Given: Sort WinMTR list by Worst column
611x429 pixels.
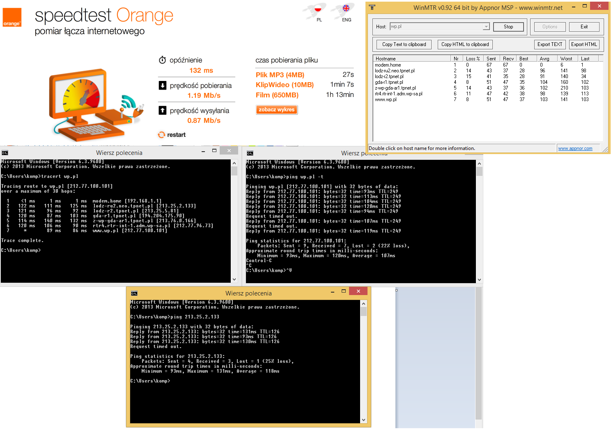Looking at the screenshot, I should coord(568,59).
